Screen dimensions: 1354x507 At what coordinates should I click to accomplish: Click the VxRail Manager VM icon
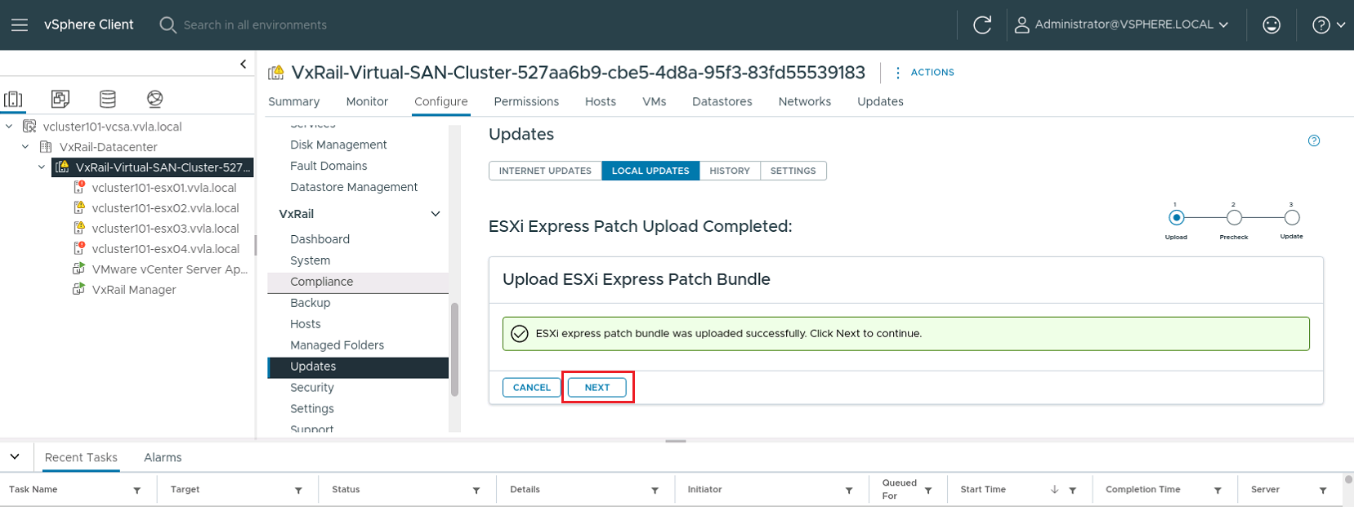(x=79, y=289)
